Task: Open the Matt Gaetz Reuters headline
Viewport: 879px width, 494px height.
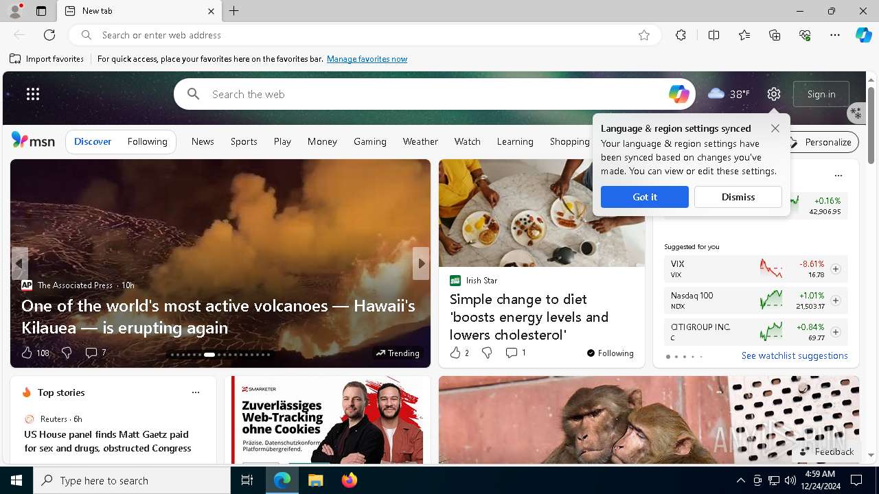Action: (108, 441)
